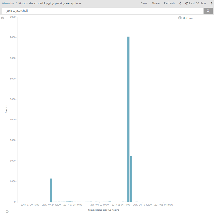Open the Share menu item
Screen dimensions: 214x214
tap(156, 3)
